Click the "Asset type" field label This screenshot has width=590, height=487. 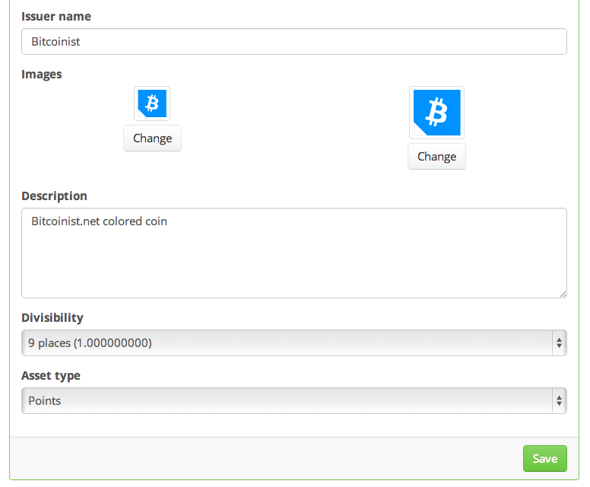[x=51, y=375]
